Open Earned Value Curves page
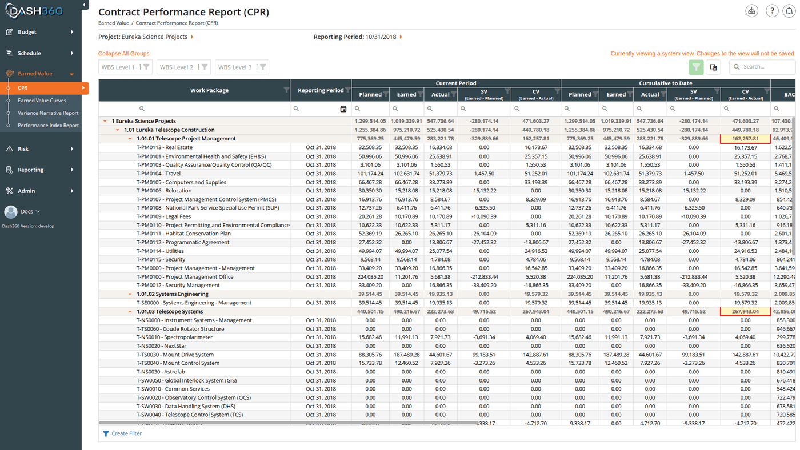800x450 pixels. 42,101
